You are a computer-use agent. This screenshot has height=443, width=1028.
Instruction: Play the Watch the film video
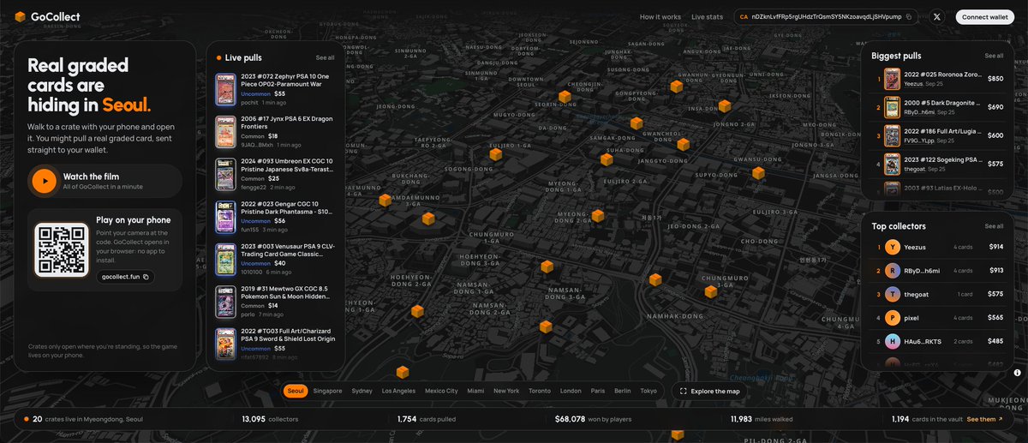[43, 181]
